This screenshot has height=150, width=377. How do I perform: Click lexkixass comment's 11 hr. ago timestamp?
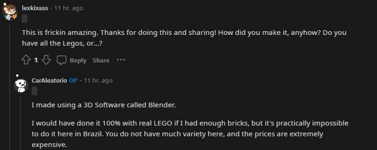pyautogui.click(x=68, y=8)
